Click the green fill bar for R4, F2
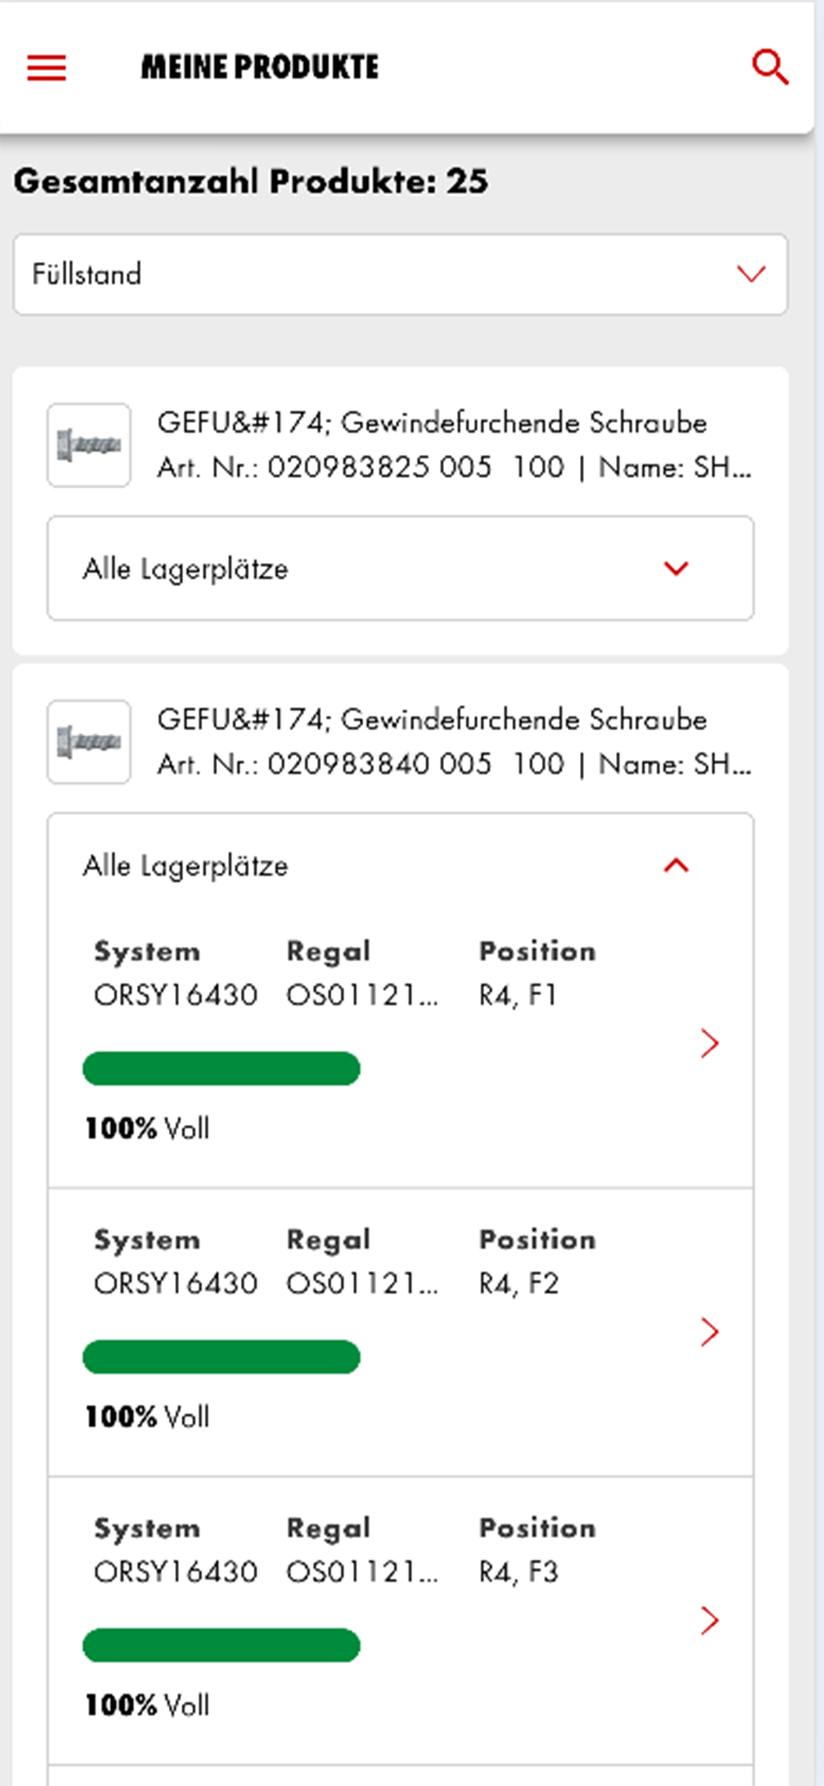 point(221,1357)
